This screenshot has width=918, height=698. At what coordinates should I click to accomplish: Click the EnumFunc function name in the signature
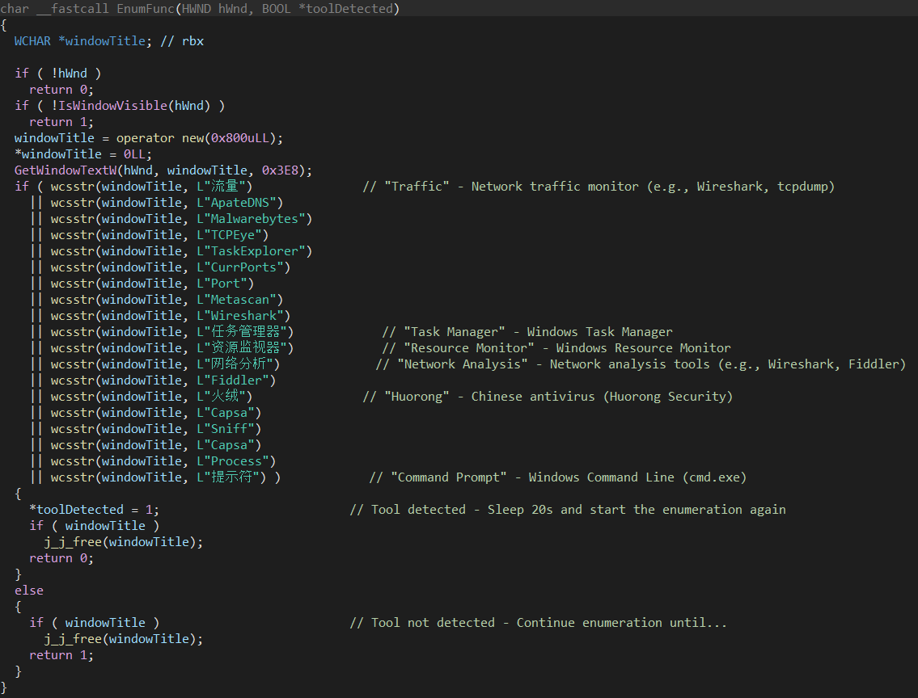click(x=146, y=9)
